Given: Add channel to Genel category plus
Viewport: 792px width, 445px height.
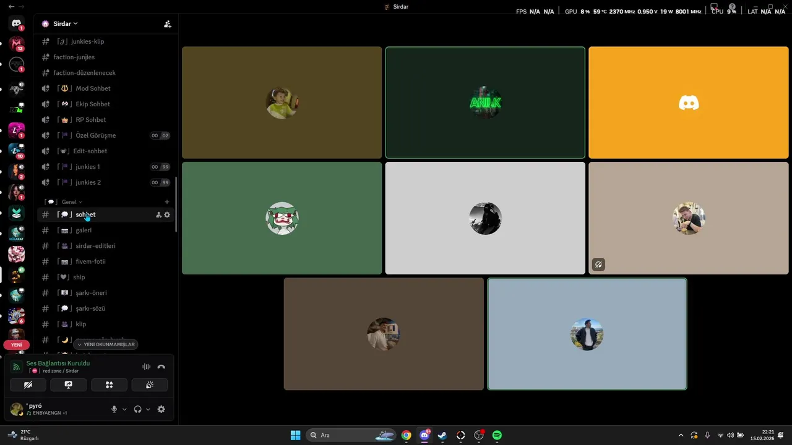Looking at the screenshot, I should [167, 202].
